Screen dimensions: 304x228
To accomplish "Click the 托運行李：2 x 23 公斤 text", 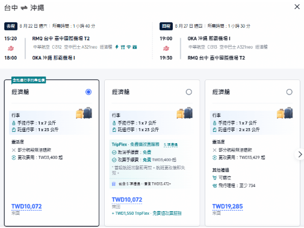I will [239, 130].
